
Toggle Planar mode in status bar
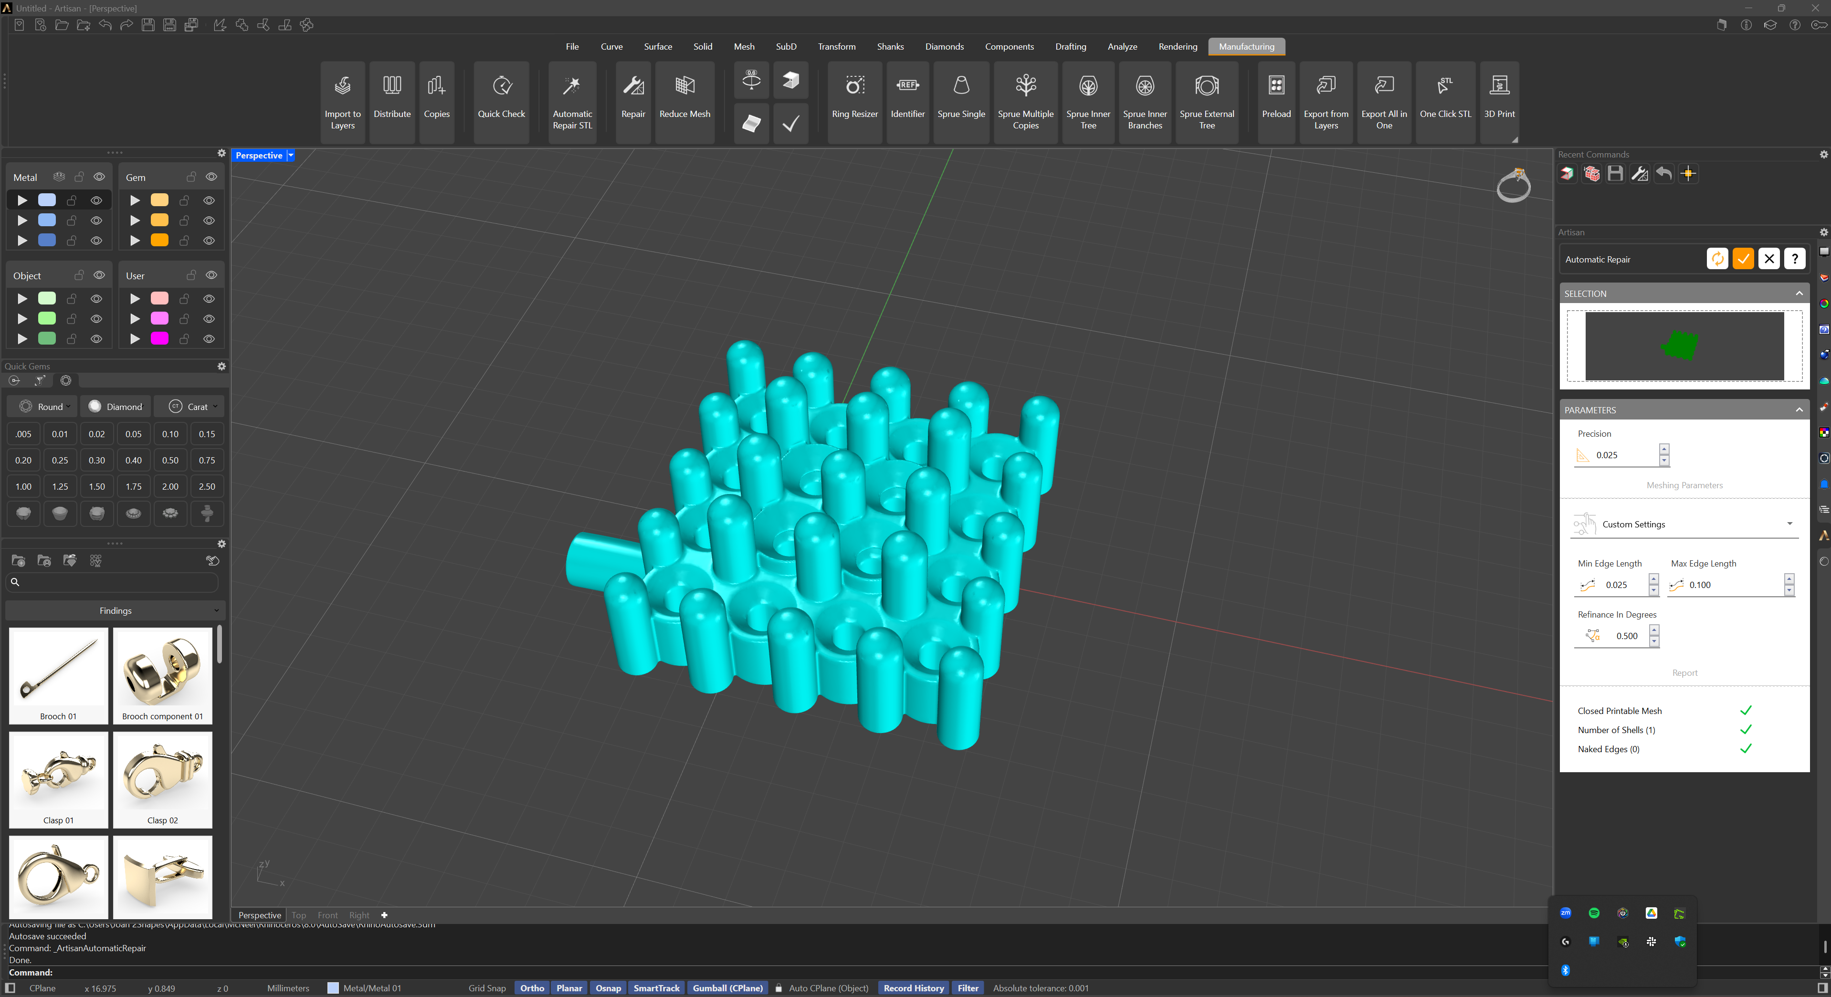[x=569, y=988]
